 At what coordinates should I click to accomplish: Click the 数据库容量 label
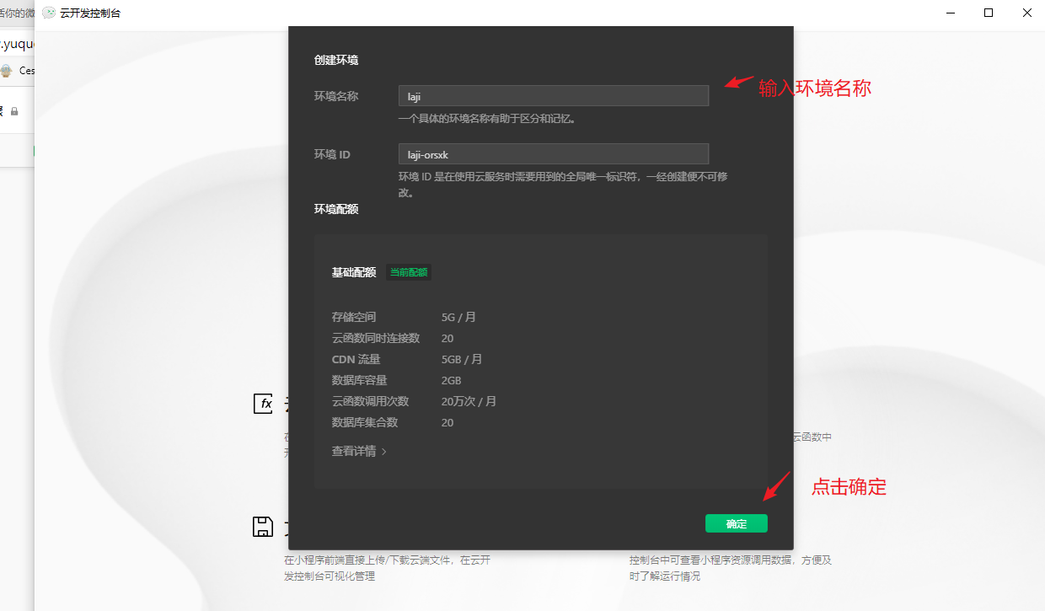tap(360, 380)
